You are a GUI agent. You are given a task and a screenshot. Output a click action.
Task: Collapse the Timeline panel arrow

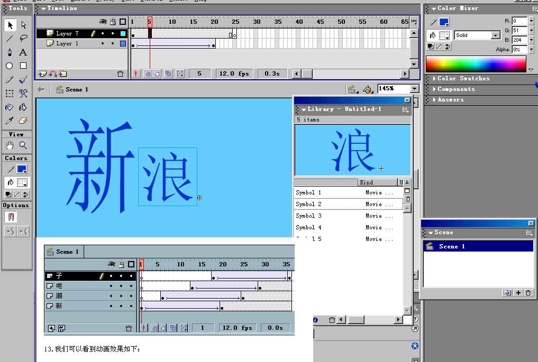[x=43, y=8]
